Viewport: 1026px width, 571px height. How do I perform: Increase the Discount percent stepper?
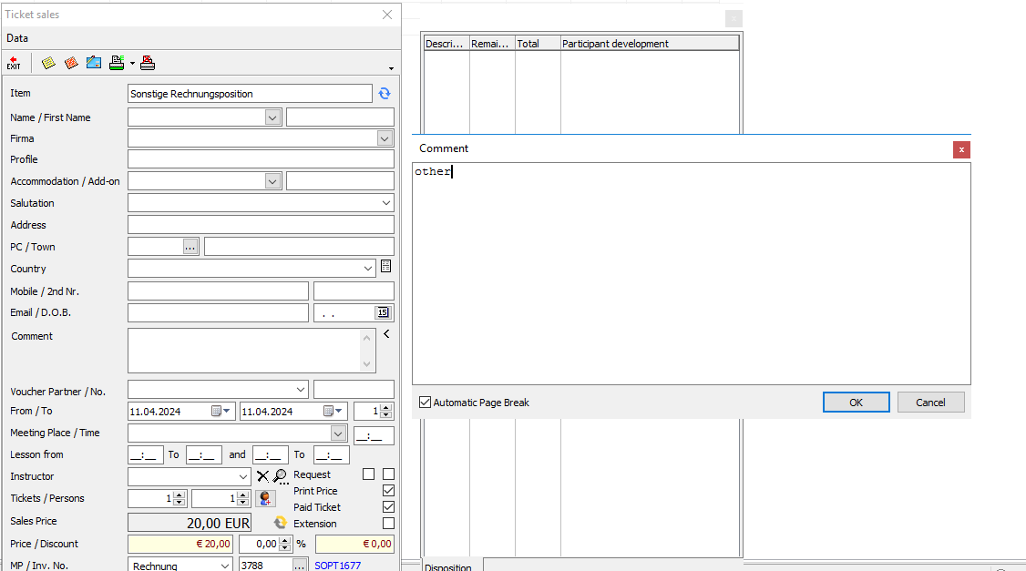284,540
